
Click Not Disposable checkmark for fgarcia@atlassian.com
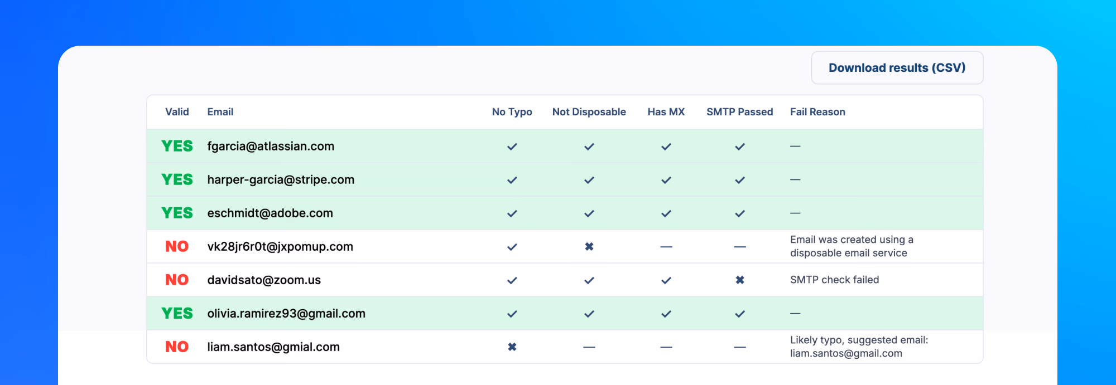pyautogui.click(x=589, y=147)
